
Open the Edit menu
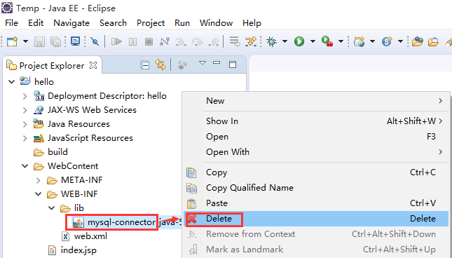click(36, 22)
